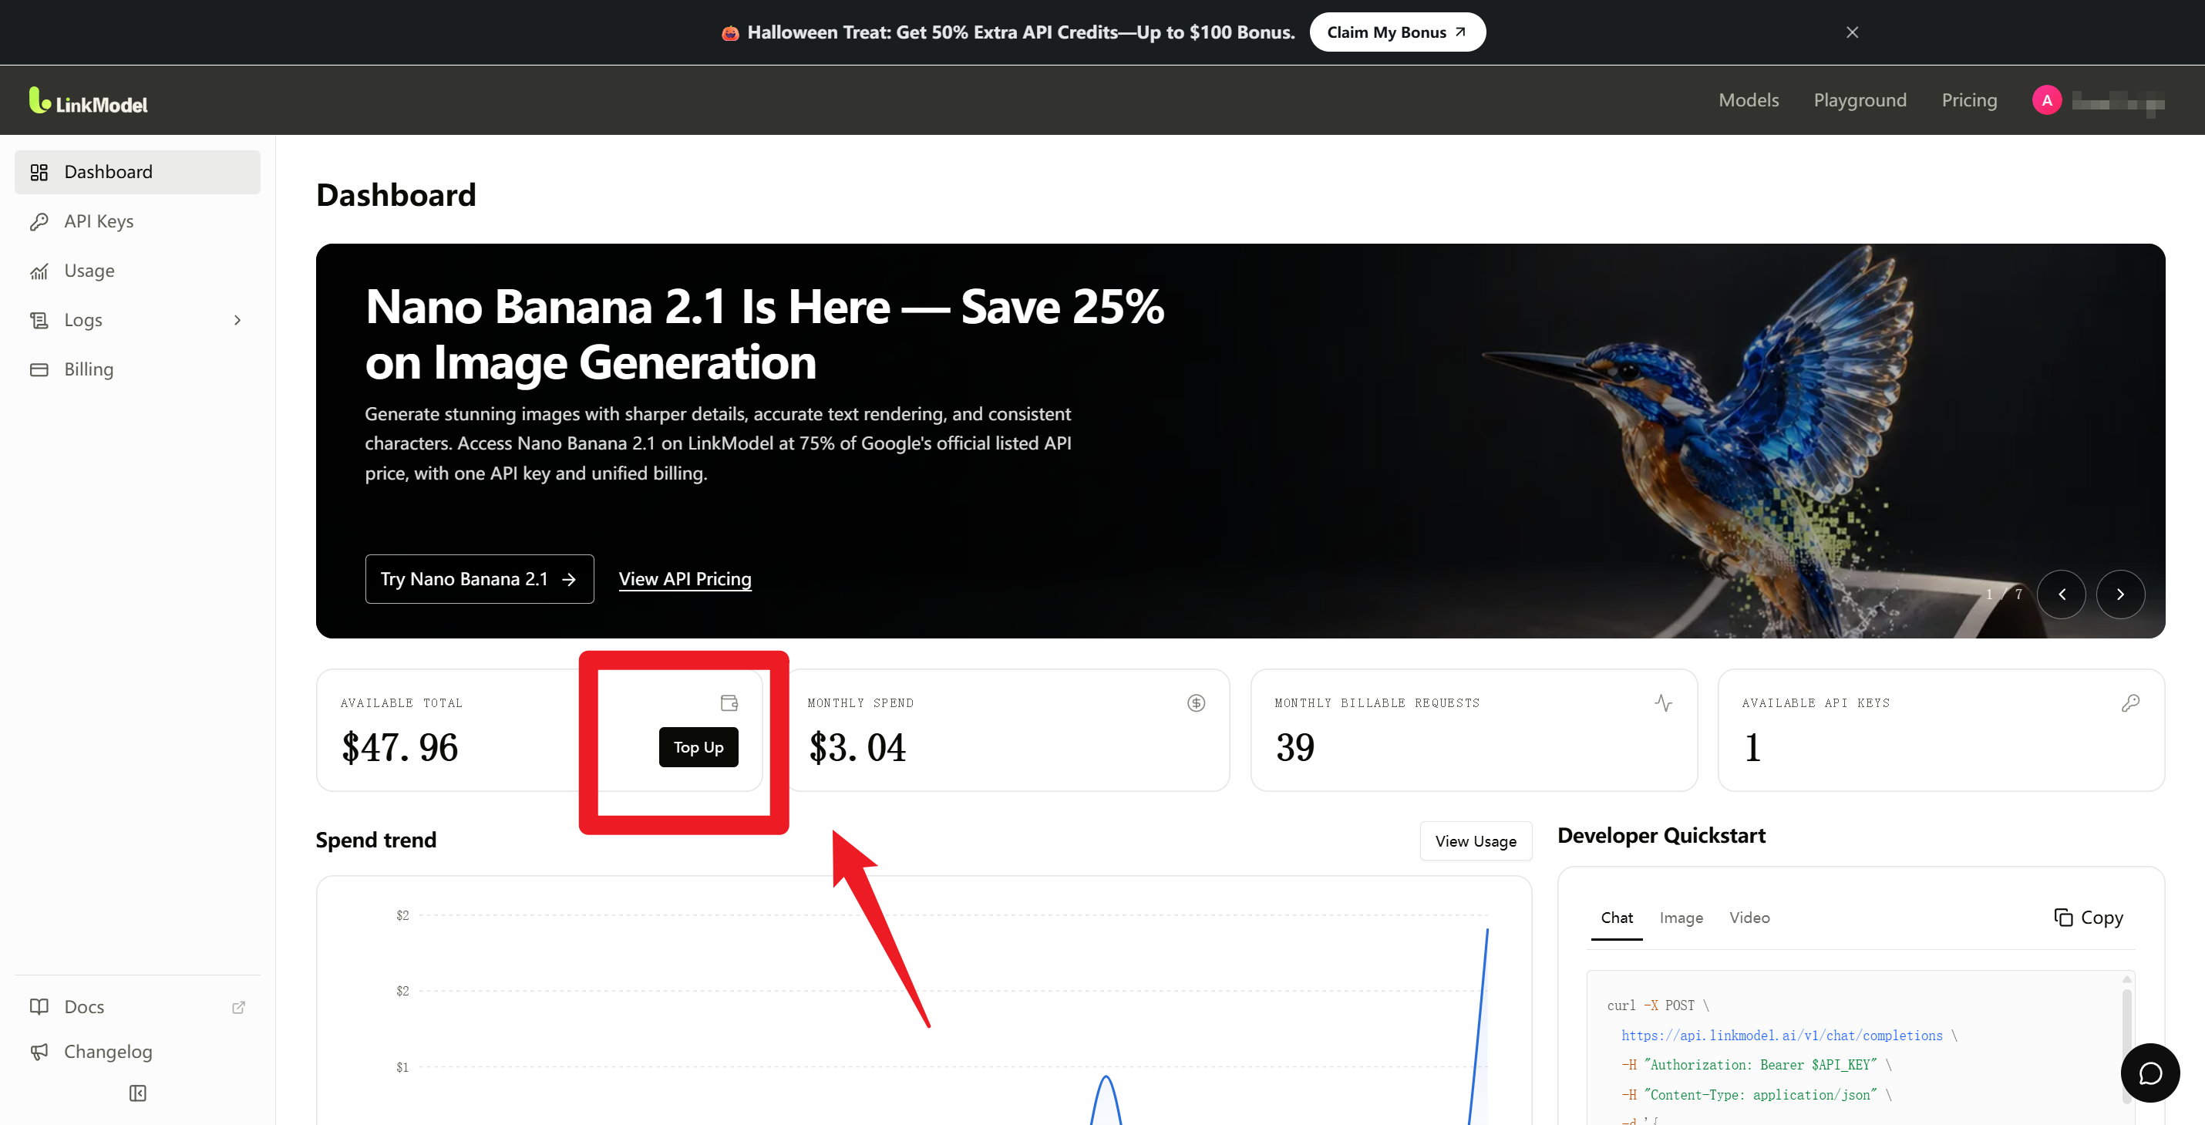Switch to the Video quickstart tab
The width and height of the screenshot is (2205, 1125).
point(1749,917)
